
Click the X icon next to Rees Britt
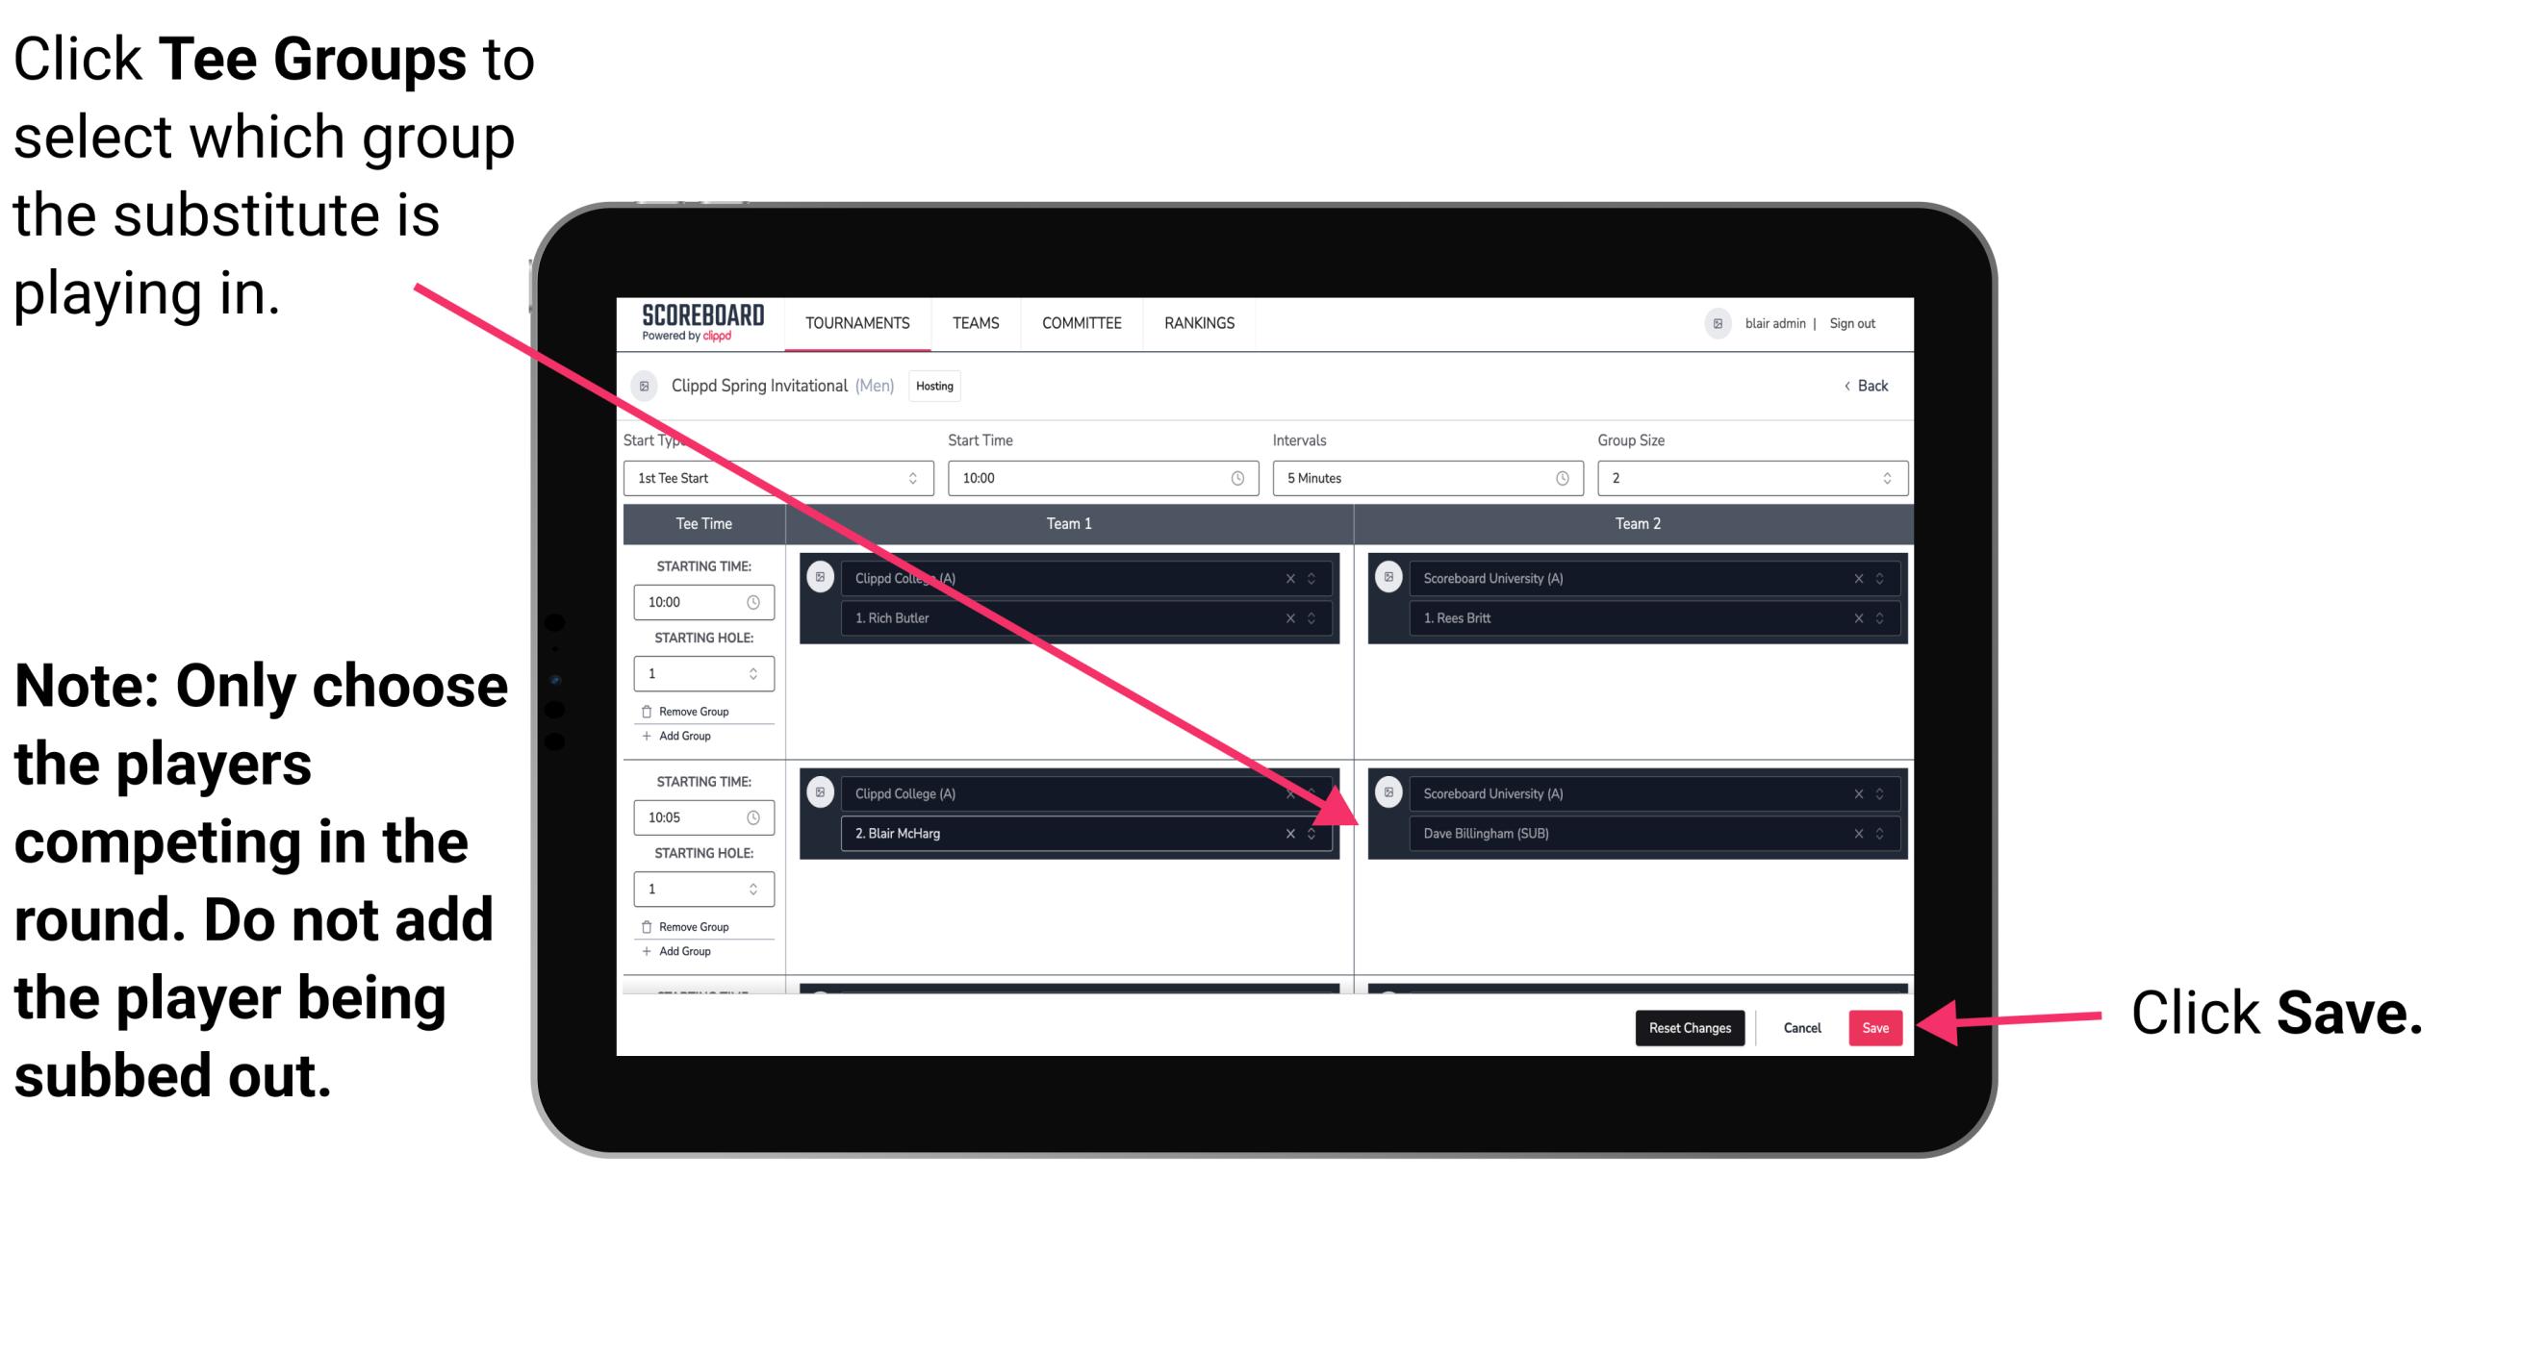pos(1849,617)
